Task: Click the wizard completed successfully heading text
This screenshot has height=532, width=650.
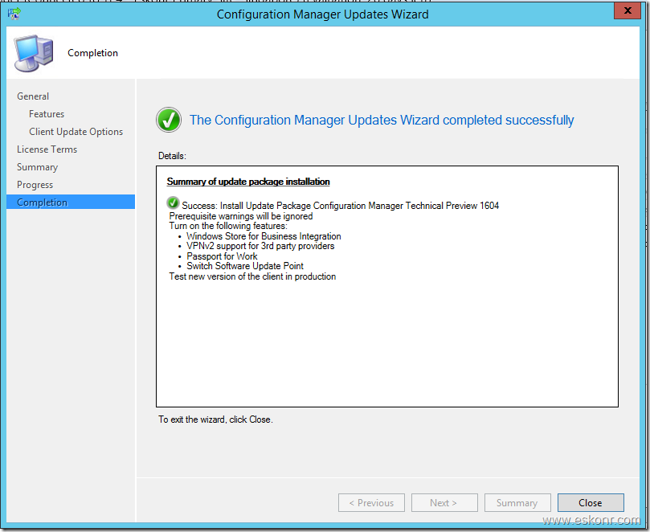Action: tap(382, 121)
